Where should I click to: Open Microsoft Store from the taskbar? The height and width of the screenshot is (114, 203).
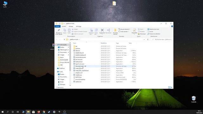coord(33,112)
